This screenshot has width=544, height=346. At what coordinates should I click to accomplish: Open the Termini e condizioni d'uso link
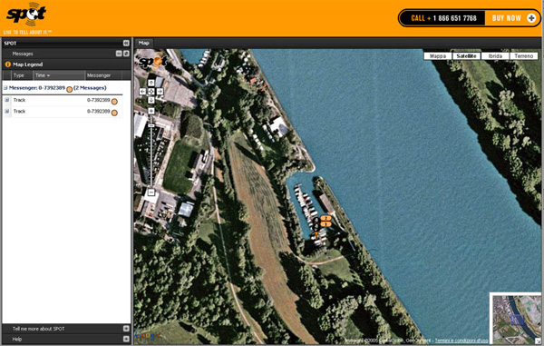click(x=461, y=341)
